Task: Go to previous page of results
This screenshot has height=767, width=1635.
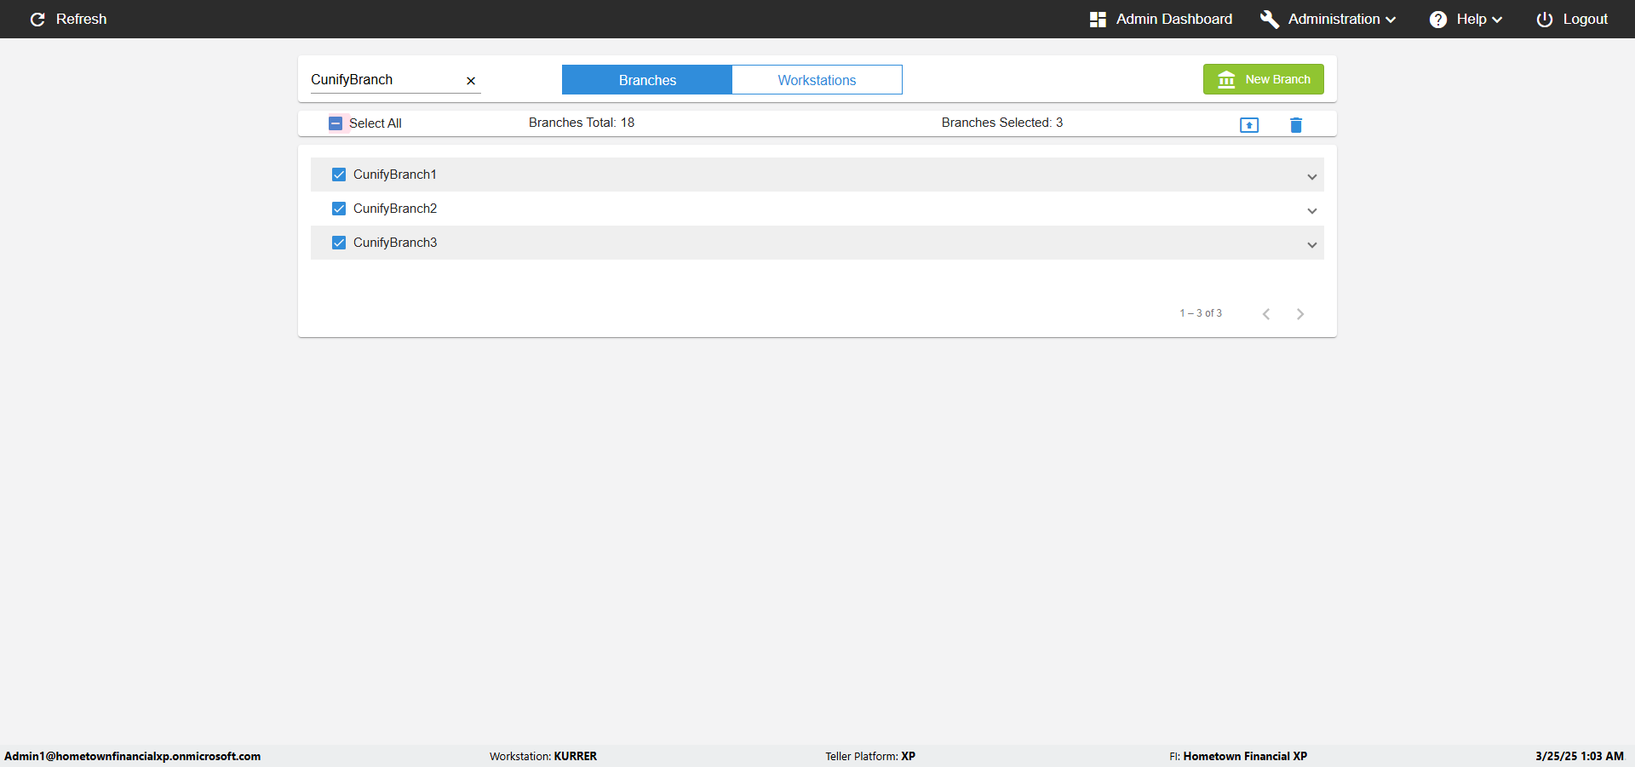Action: (1266, 314)
